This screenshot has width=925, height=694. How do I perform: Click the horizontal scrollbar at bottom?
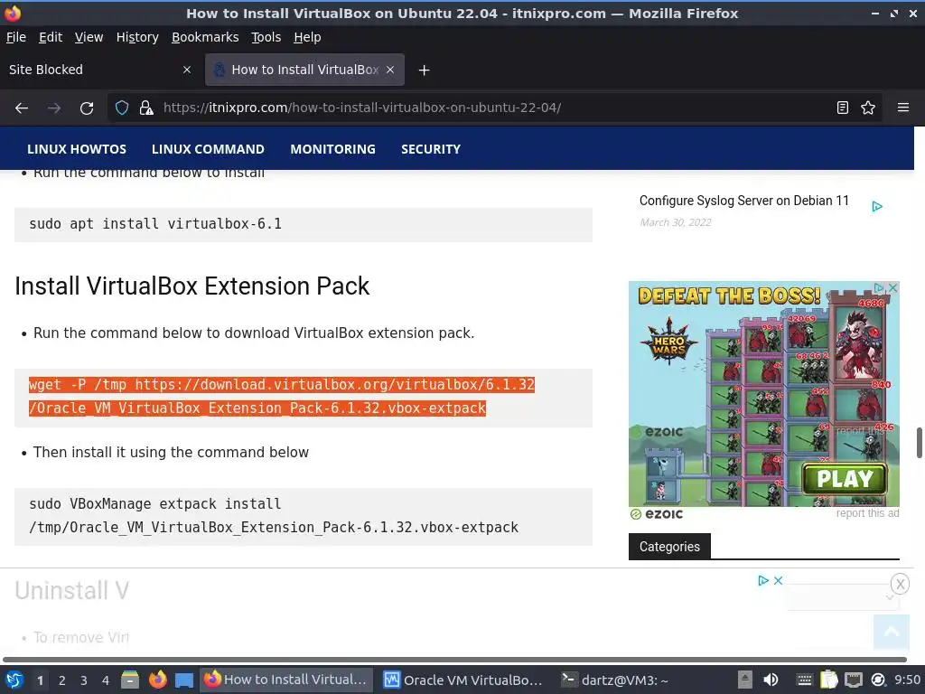454,660
